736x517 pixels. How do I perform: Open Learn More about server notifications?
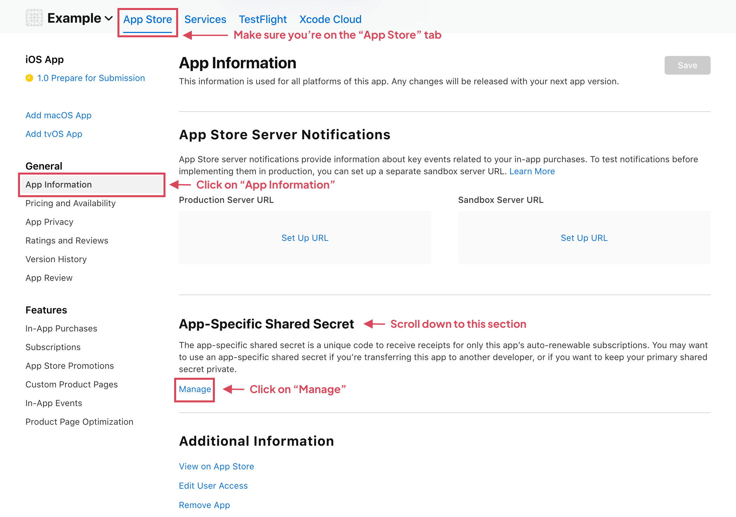pos(532,171)
